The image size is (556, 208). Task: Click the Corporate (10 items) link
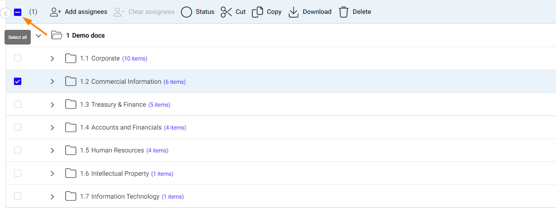[135, 58]
